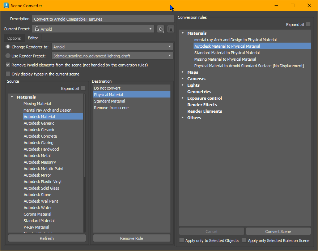The width and height of the screenshot is (318, 251).
Task: Enable Only display types in current scene
Action: click(8, 74)
